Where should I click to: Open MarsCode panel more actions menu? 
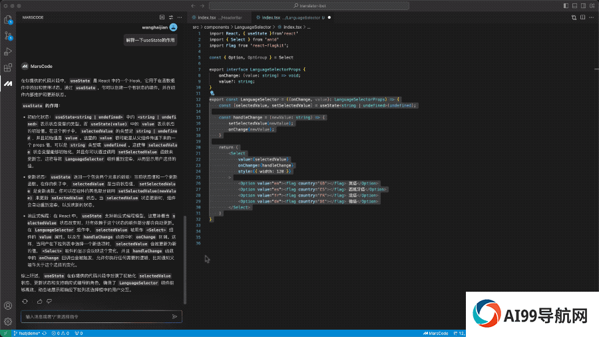(180, 17)
